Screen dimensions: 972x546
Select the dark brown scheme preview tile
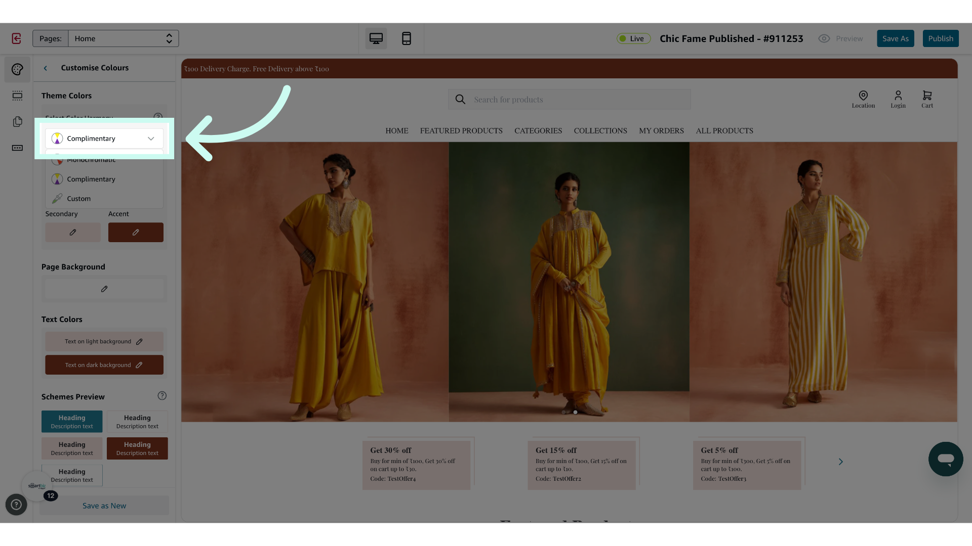click(x=137, y=448)
